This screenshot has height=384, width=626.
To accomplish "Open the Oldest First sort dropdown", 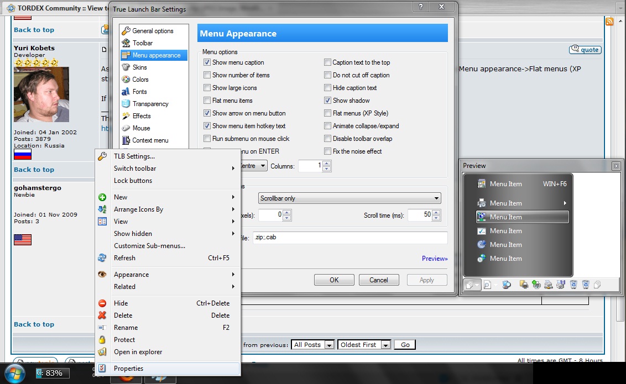I will coord(364,345).
